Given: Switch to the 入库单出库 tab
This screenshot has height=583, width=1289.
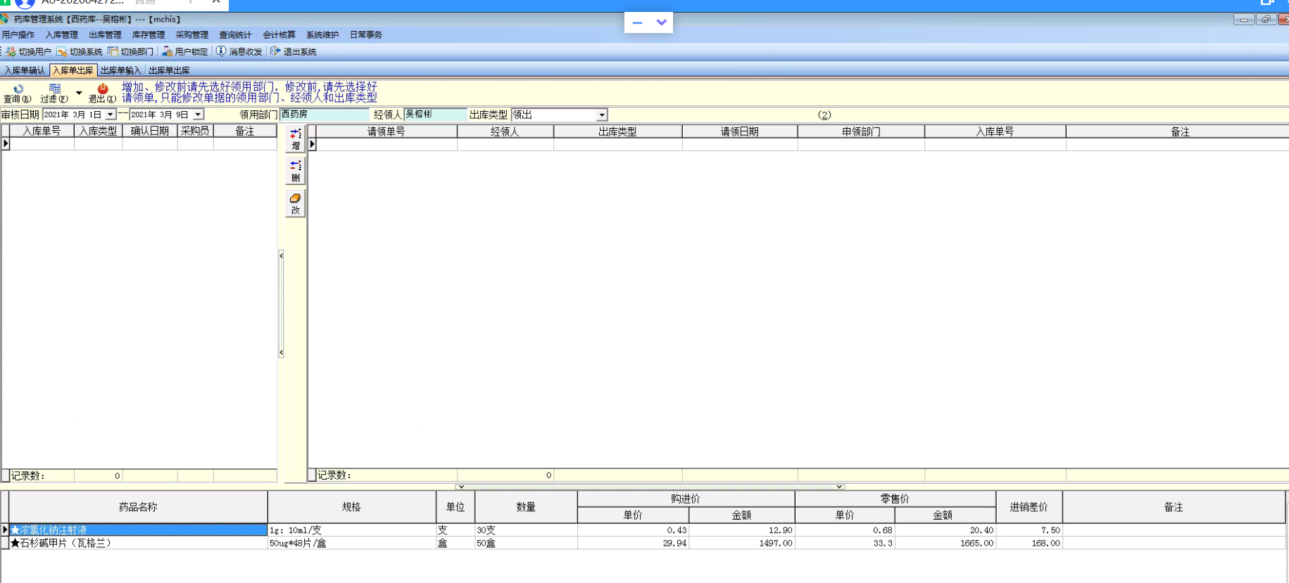Looking at the screenshot, I should [73, 70].
